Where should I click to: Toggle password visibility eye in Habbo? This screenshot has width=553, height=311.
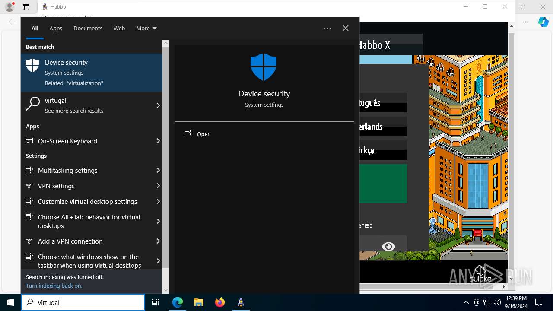(x=388, y=246)
